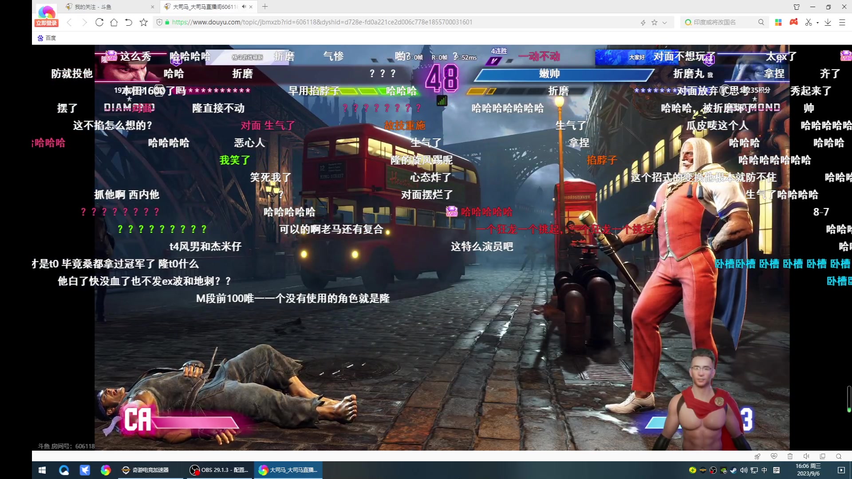Image resolution: width=852 pixels, height=479 pixels.
Task: Click the rocket accelerator icon in status bar
Action: [x=757, y=456]
